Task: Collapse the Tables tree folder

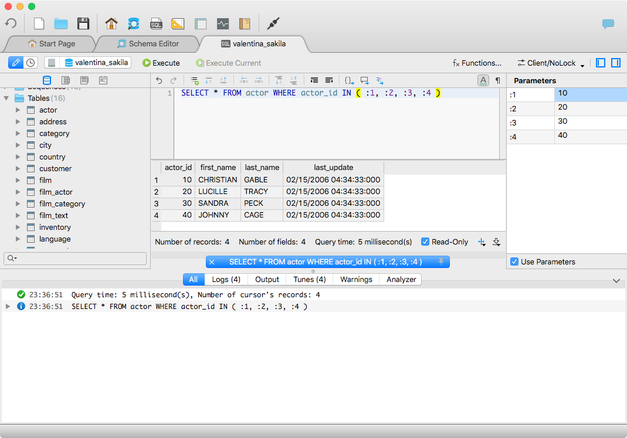Action: 6,99
